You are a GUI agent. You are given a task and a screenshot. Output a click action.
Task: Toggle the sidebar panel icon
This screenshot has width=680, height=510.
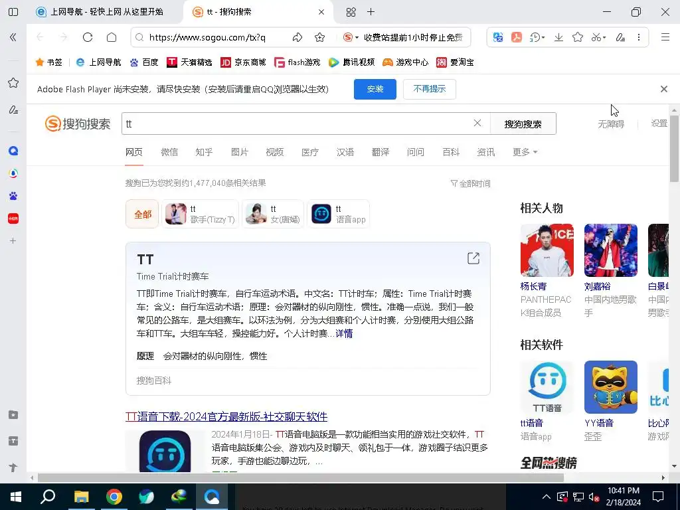13,12
